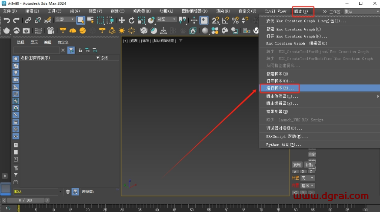Click the Select and Place tool
Viewport: 380px width, 212px height.
click(151, 20)
